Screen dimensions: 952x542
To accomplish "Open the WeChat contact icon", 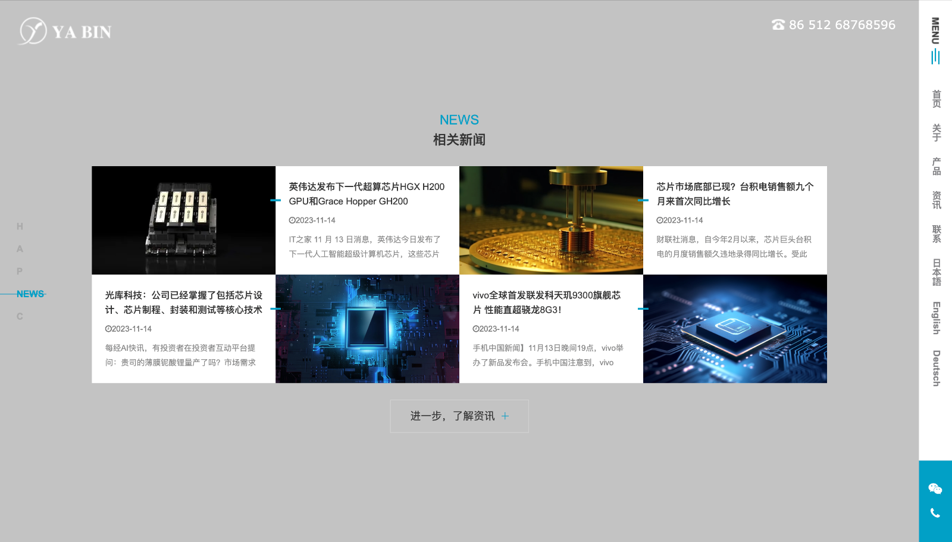I will (935, 489).
